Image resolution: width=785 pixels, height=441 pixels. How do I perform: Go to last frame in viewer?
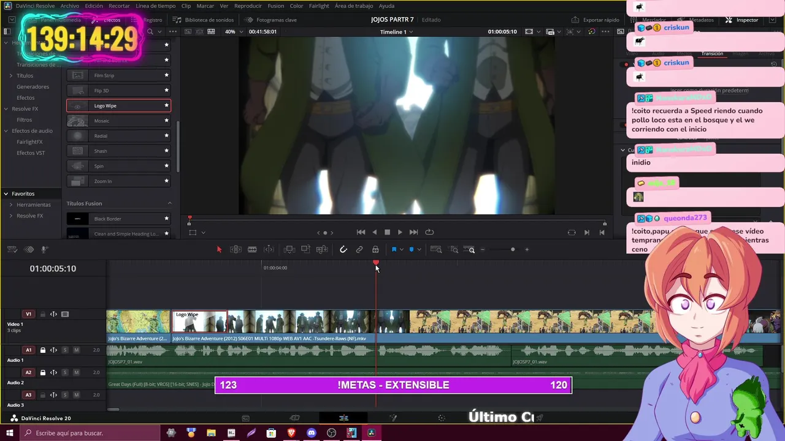tap(413, 232)
